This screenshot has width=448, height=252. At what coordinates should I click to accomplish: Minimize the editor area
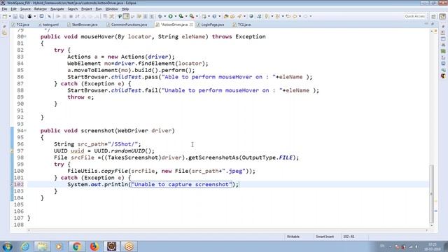click(426, 24)
